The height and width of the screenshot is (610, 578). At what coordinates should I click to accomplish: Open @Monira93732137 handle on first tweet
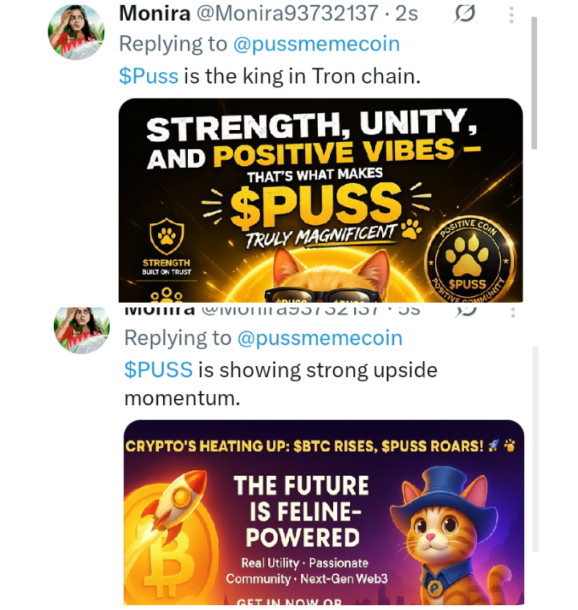point(287,14)
